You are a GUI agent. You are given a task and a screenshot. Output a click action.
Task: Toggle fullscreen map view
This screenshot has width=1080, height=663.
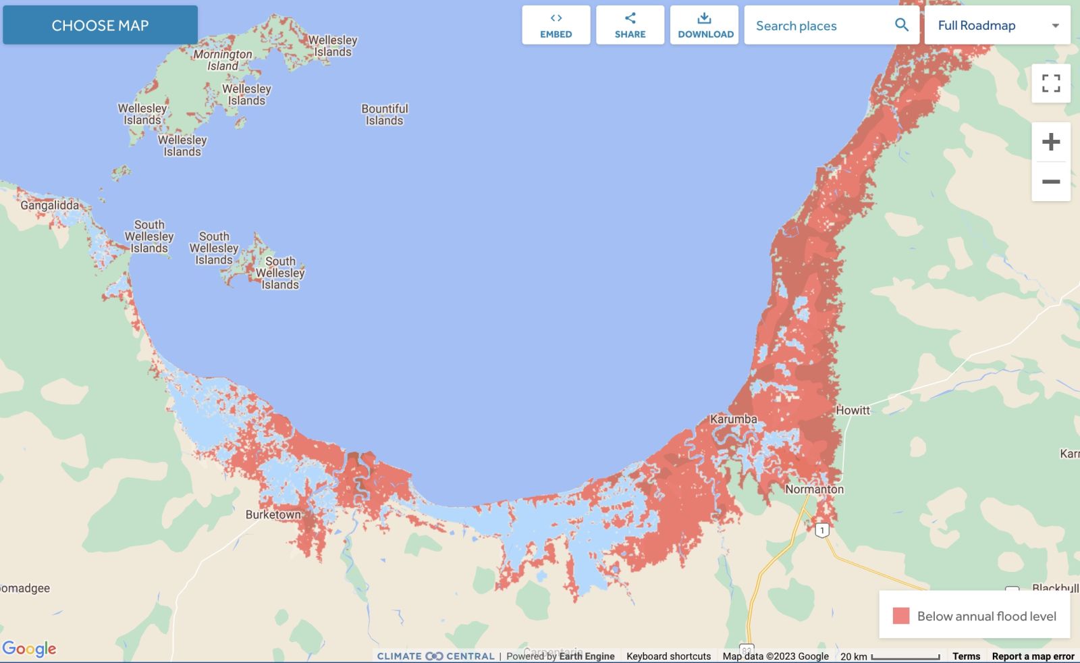pos(1051,83)
